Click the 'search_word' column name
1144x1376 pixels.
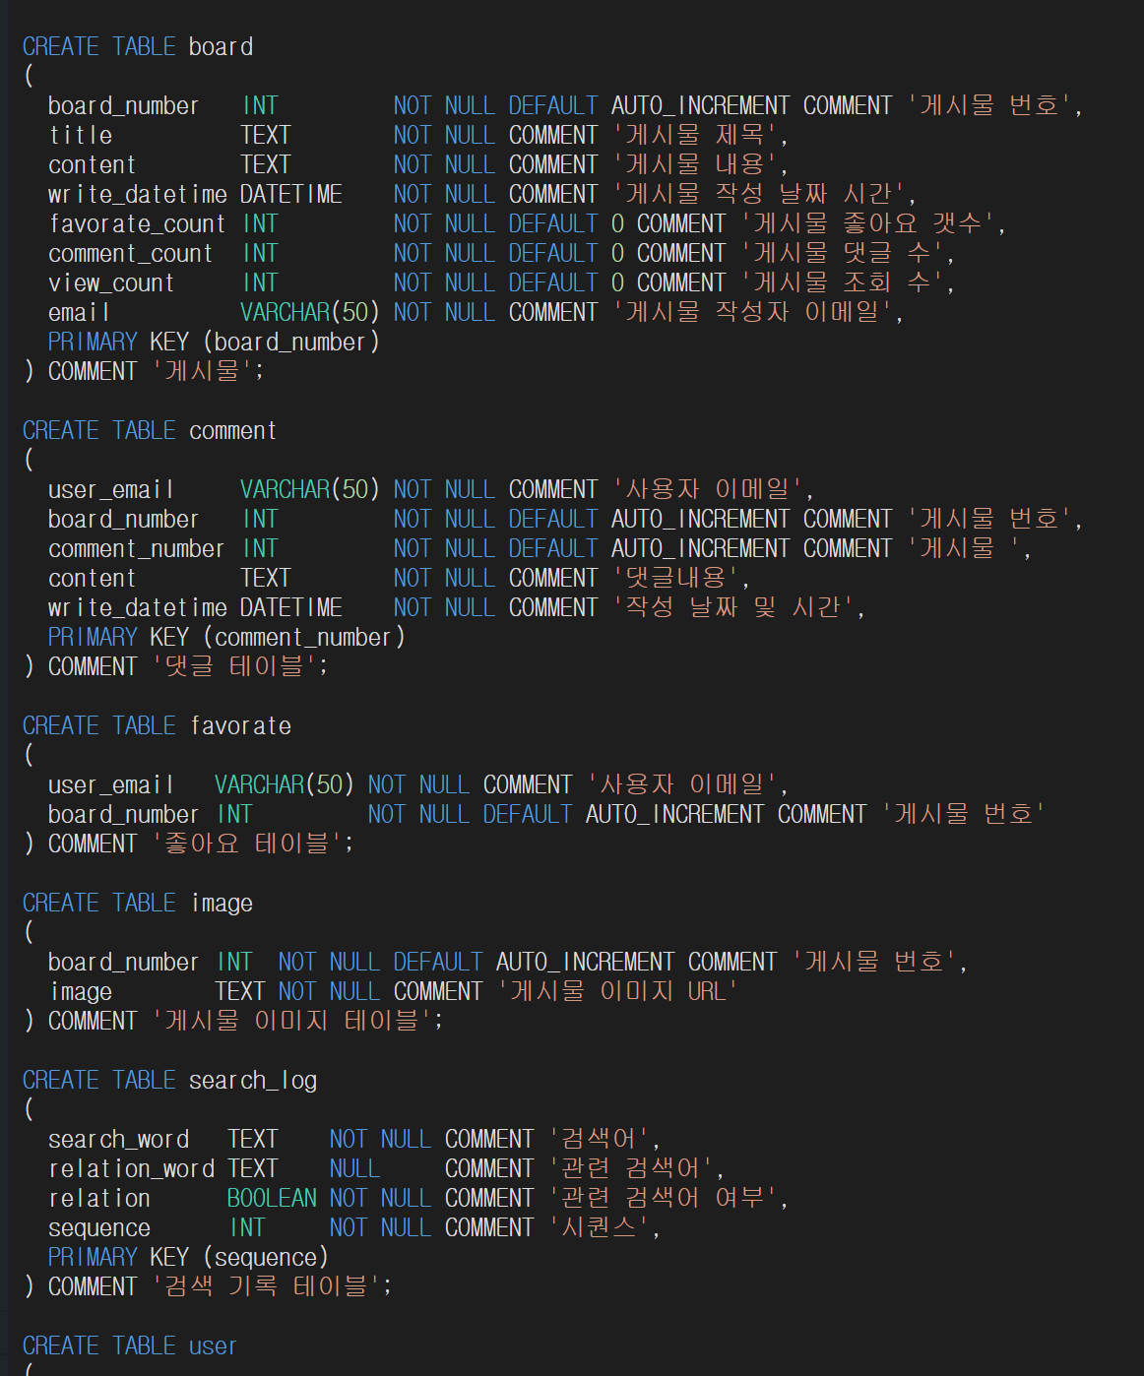point(119,1139)
